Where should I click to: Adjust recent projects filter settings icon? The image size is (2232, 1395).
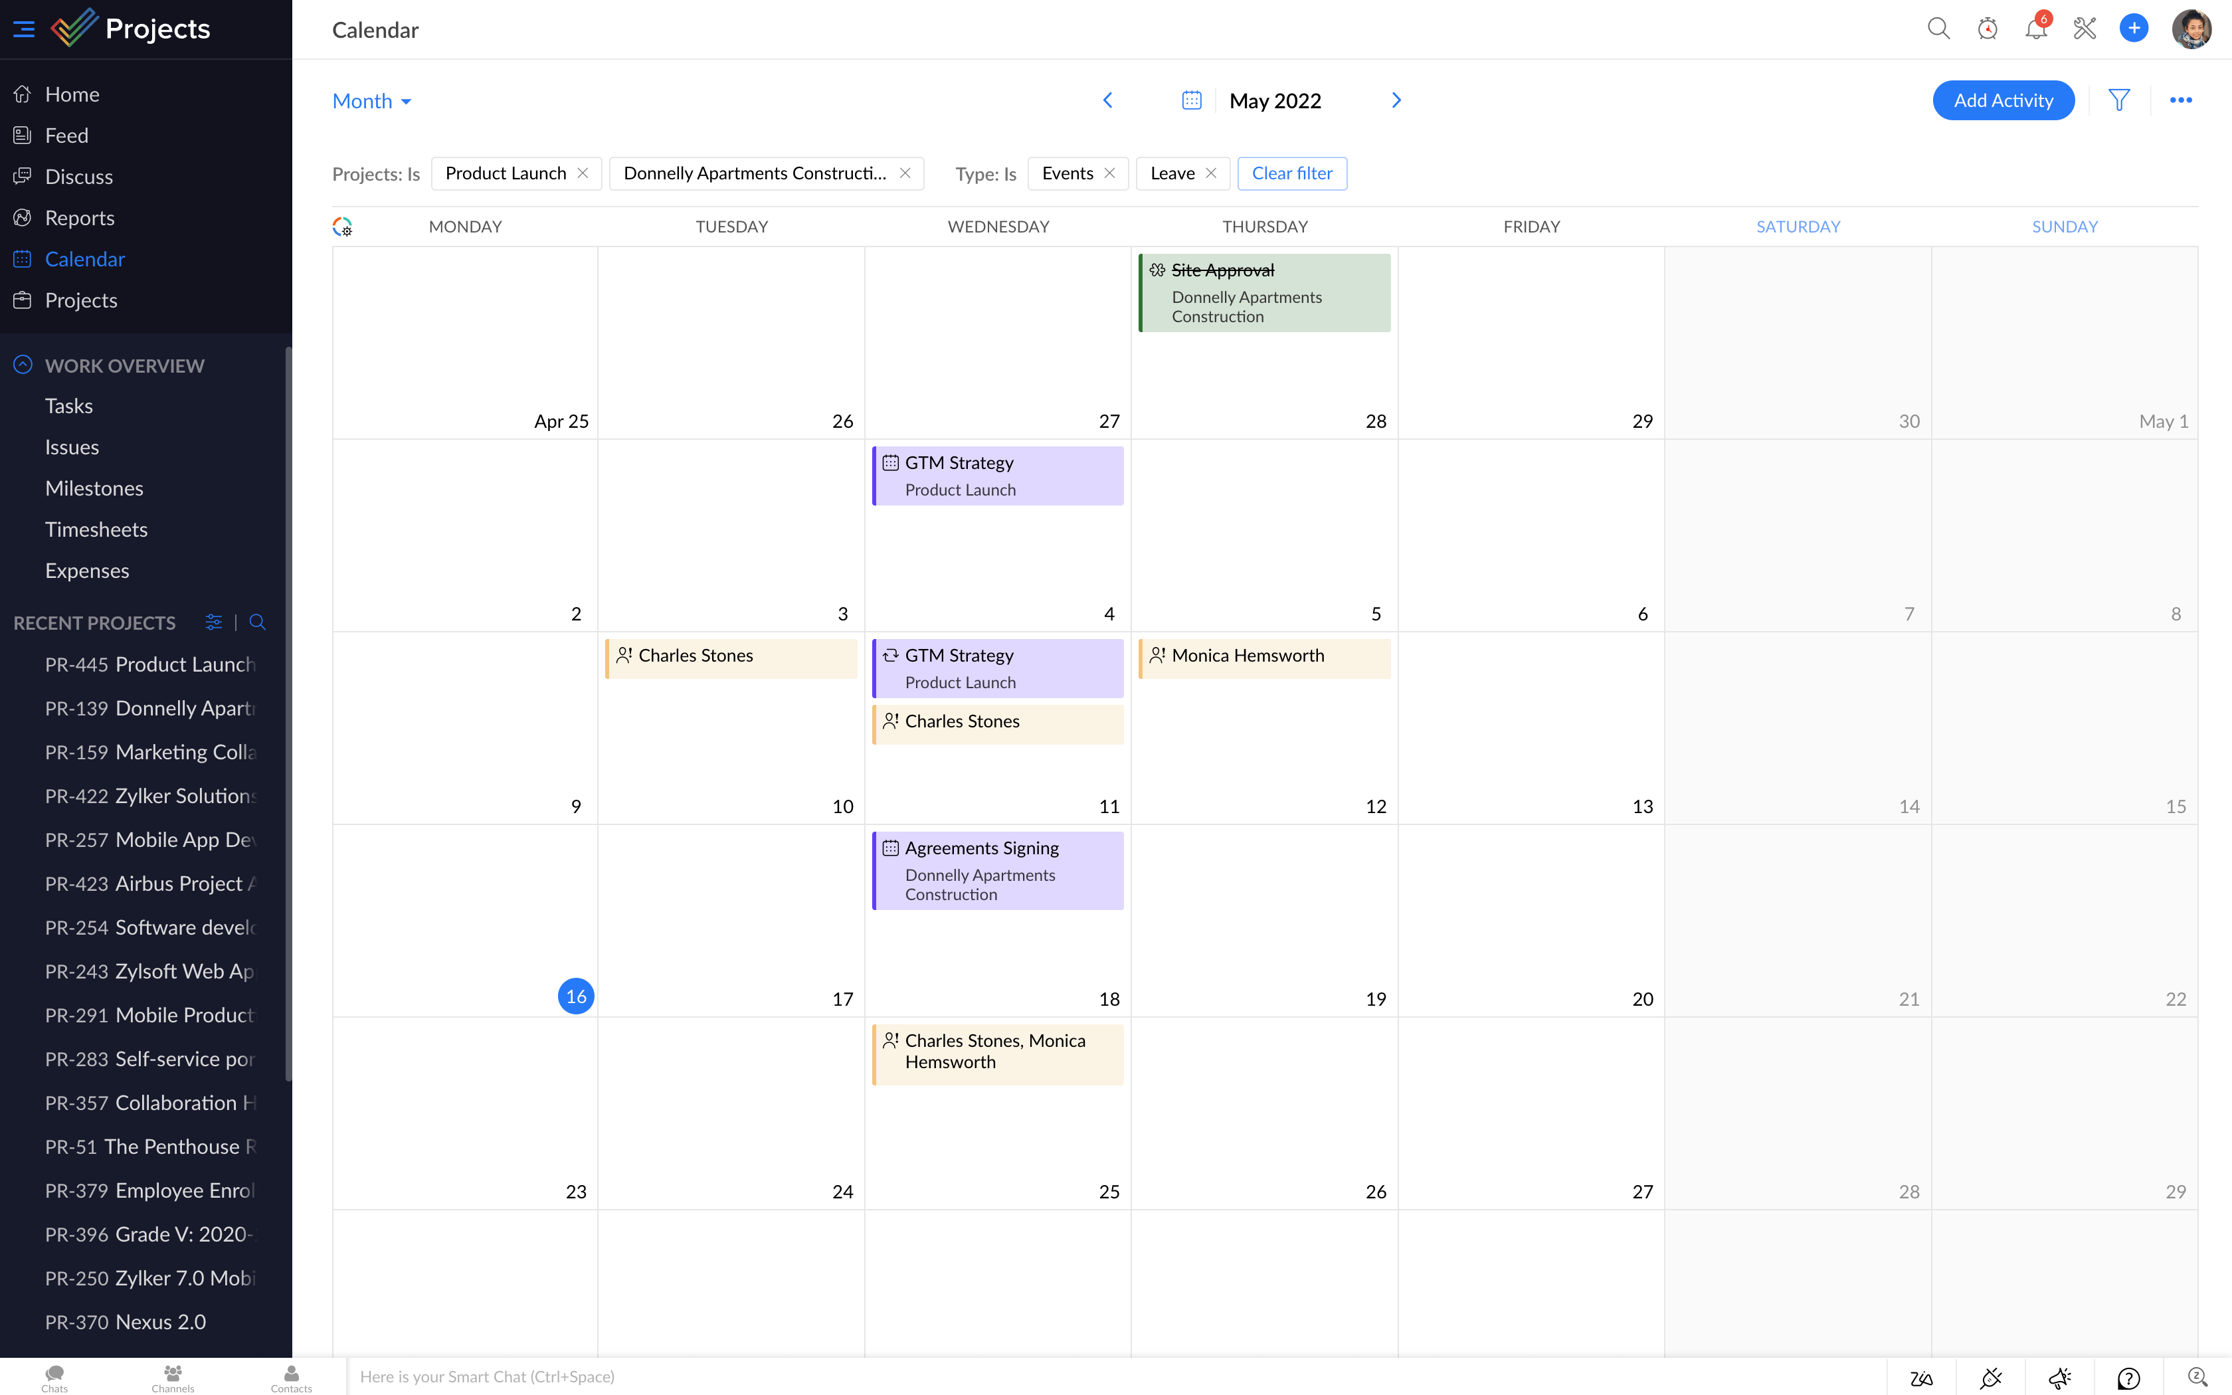[213, 622]
